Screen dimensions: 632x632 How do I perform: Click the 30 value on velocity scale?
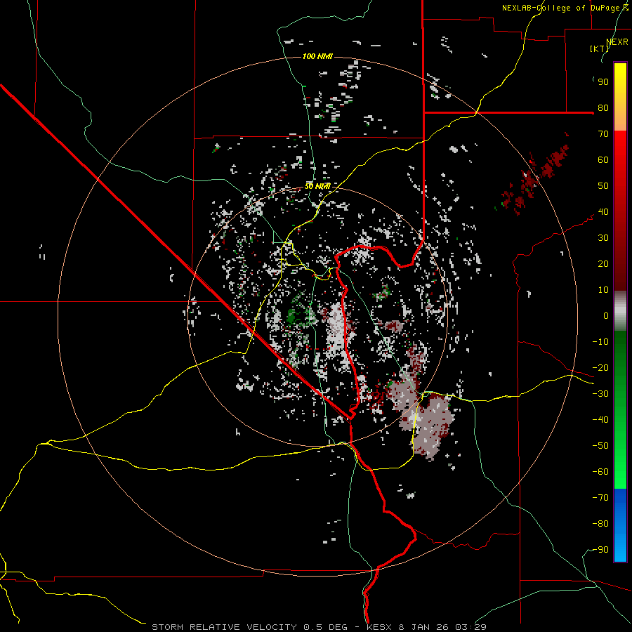pos(603,238)
